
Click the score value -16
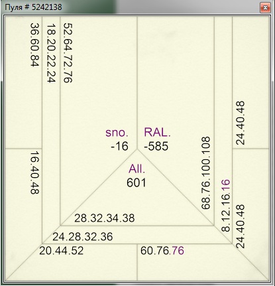119,147
